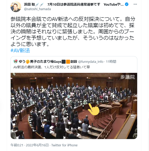Click the yellow pointing hand emoji in video
149x151 pixels.
click(94, 109)
